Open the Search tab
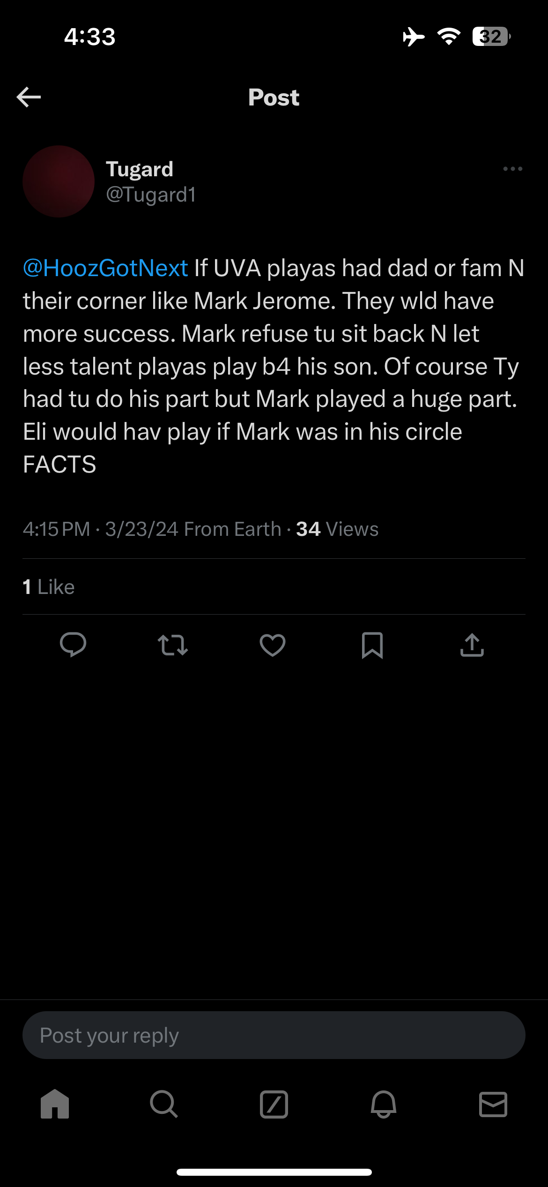Screen dimensions: 548x1187 tap(164, 1104)
